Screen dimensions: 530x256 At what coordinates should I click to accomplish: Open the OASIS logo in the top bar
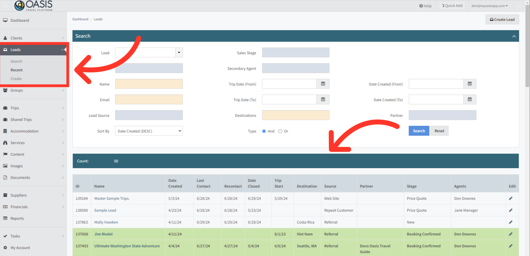click(33, 6)
